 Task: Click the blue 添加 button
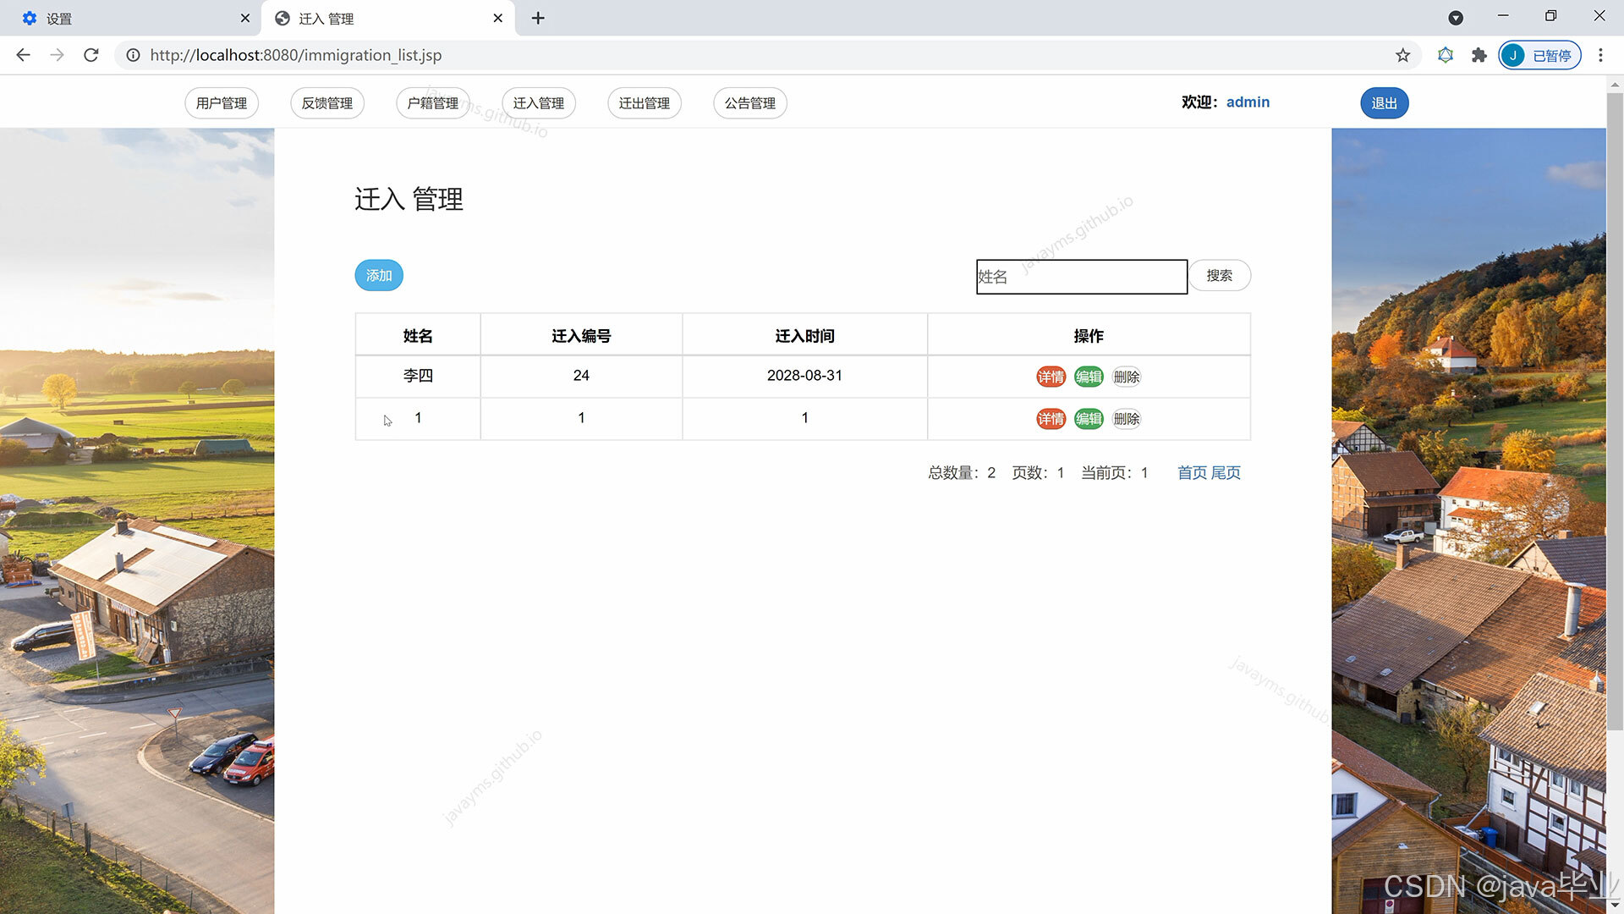coord(379,276)
